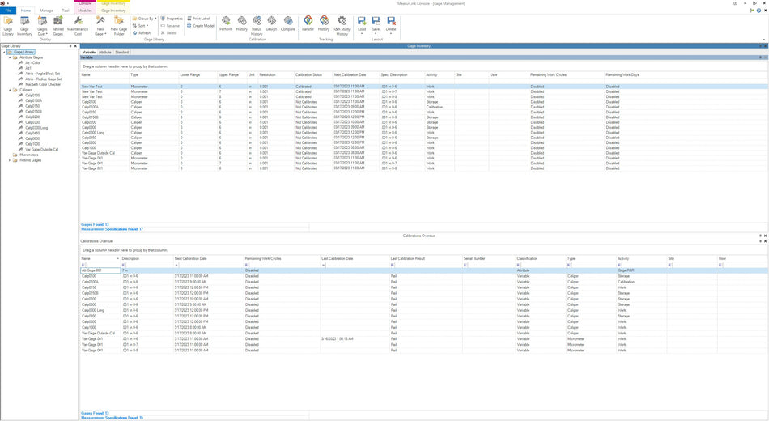
Task: Select Macbeth Color Checker gage in tree
Action: tap(42, 84)
